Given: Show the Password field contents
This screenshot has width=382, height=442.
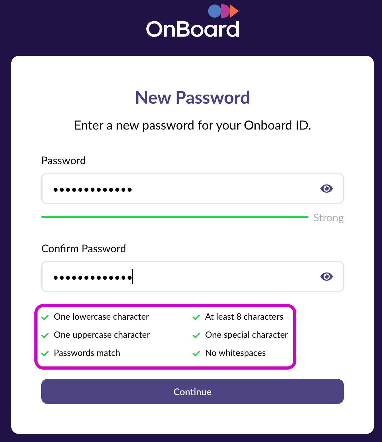Looking at the screenshot, I should pos(326,189).
